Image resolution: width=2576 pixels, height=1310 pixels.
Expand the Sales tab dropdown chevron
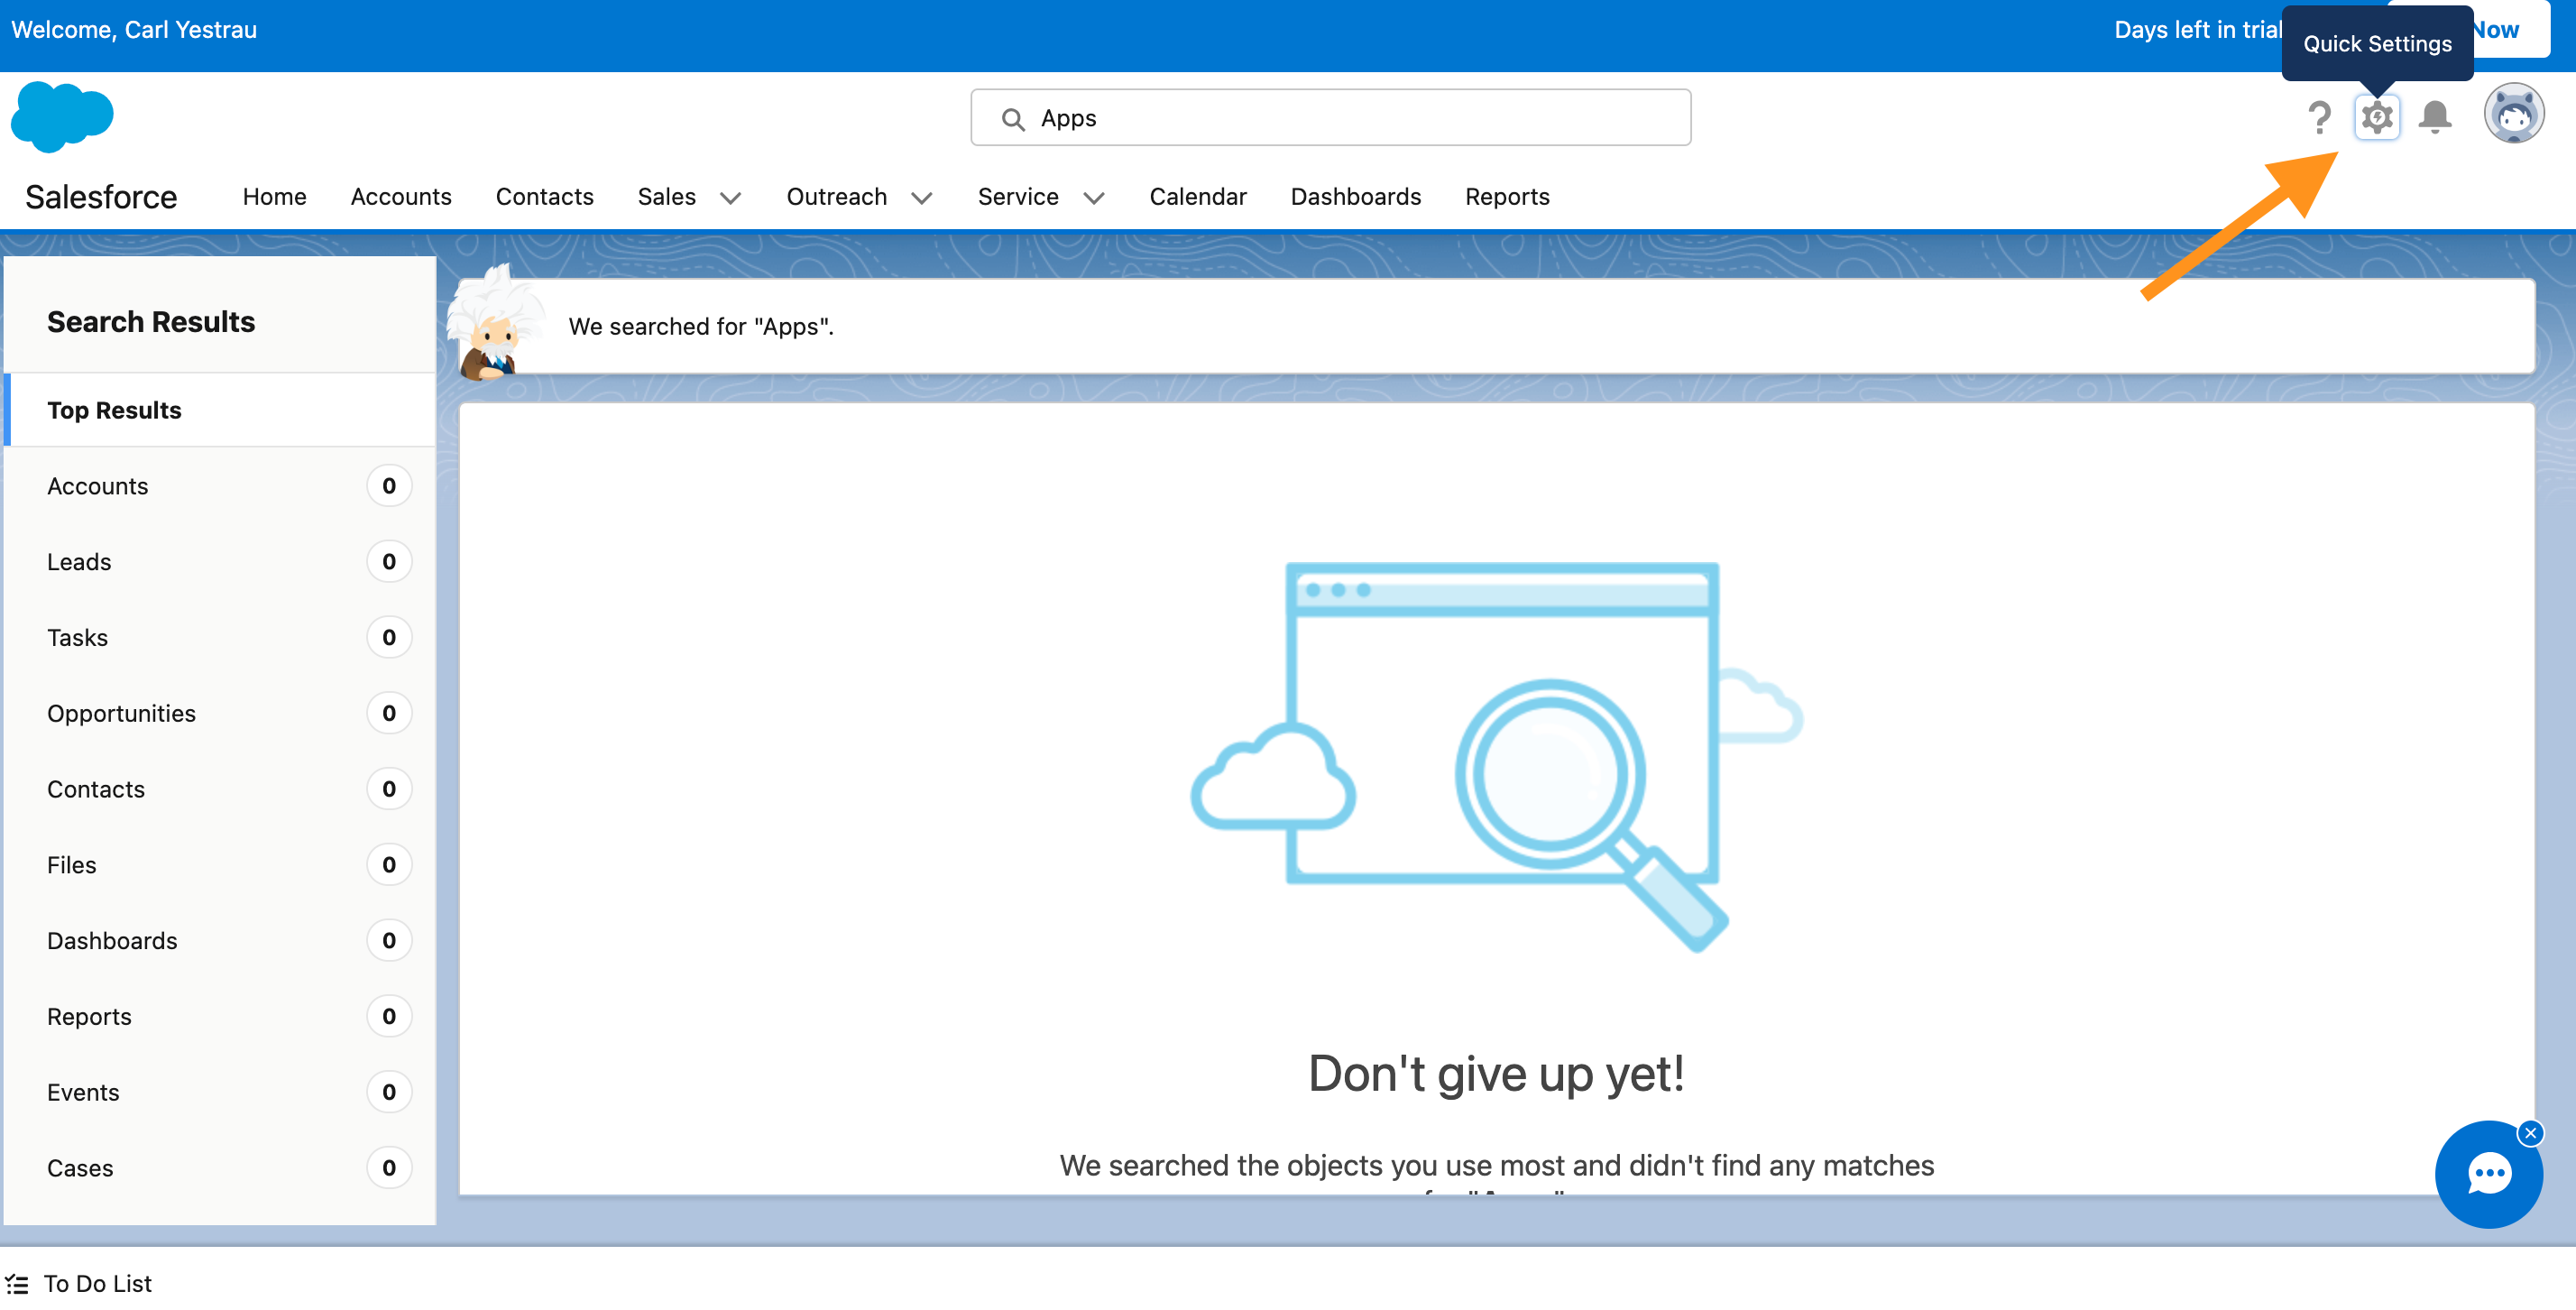(x=731, y=198)
